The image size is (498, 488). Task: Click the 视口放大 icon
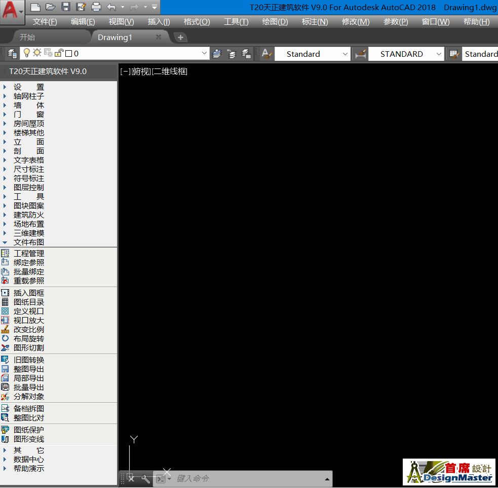(5, 320)
